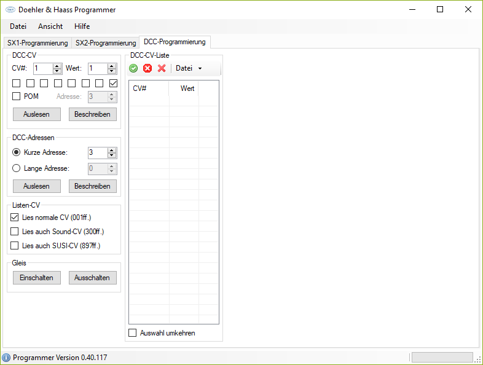Viewport: 483px width, 365px height.
Task: Decrease the Wert value with down arrow
Action: 112,71
